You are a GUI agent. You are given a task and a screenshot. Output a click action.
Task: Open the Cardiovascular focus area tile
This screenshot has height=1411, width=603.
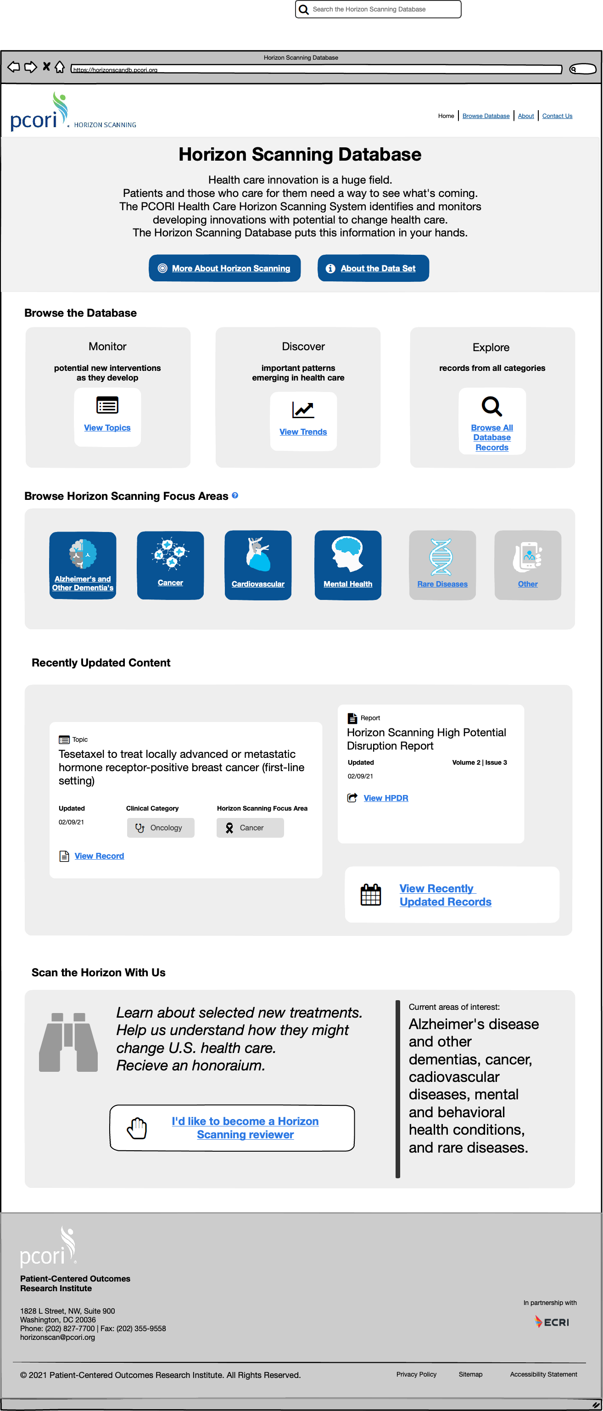[x=258, y=565]
